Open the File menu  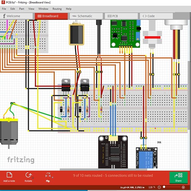click(4, 9)
